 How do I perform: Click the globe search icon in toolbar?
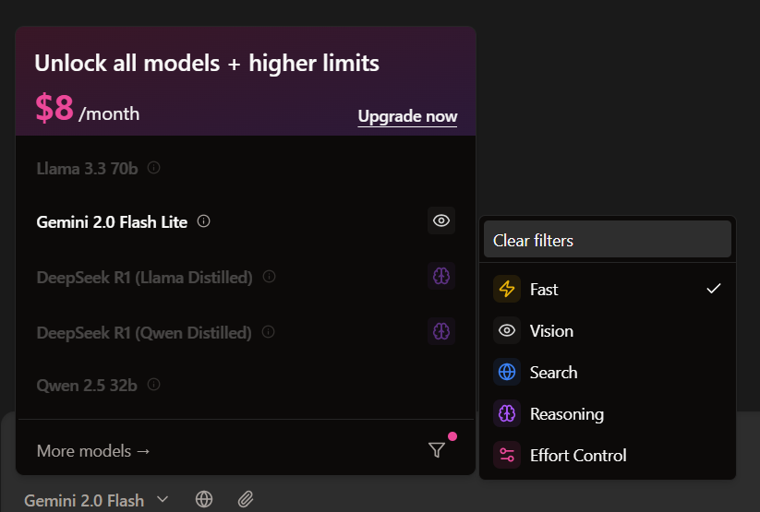(204, 499)
